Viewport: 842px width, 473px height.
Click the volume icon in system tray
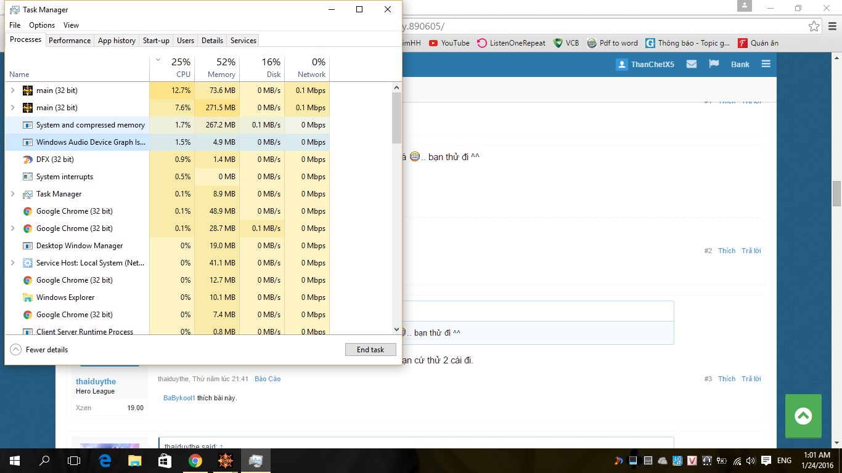point(750,461)
